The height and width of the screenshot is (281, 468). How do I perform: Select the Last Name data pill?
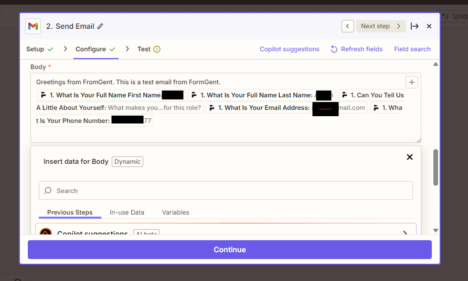(262, 95)
